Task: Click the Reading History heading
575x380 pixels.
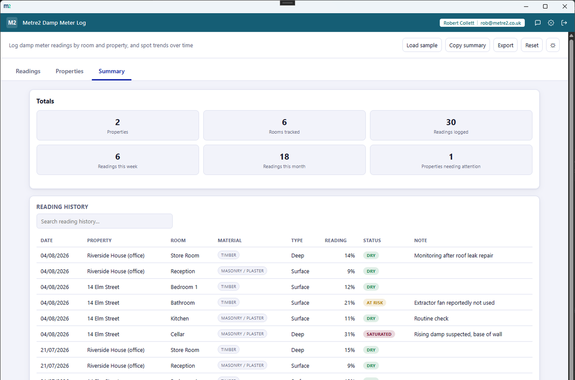Action: pos(62,207)
